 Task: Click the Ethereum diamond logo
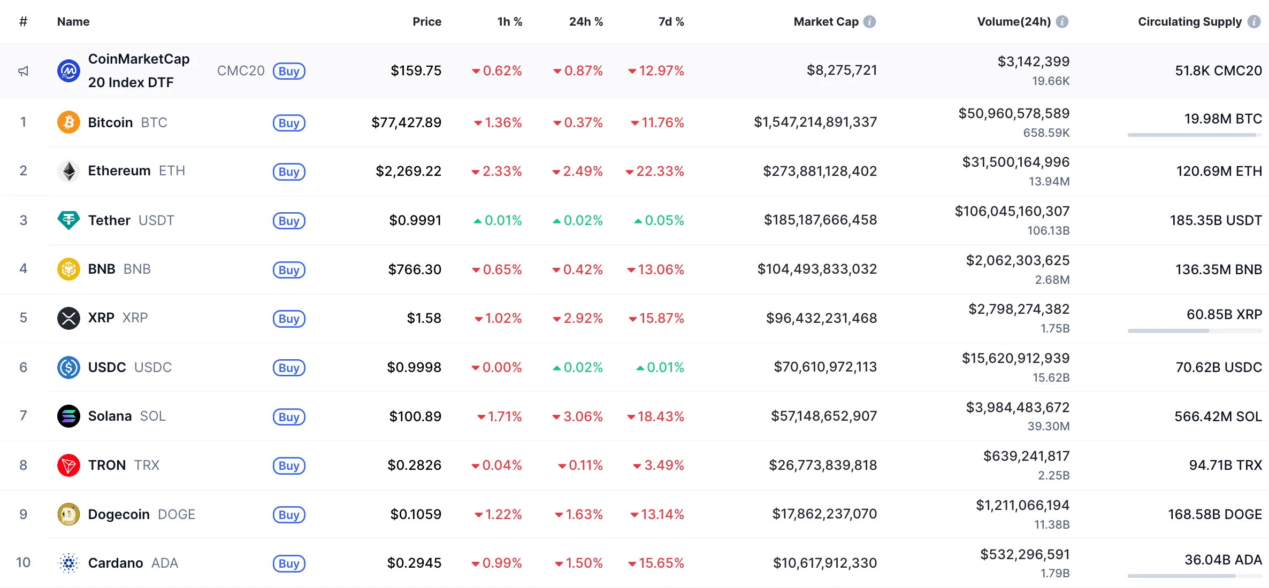pyautogui.click(x=68, y=171)
